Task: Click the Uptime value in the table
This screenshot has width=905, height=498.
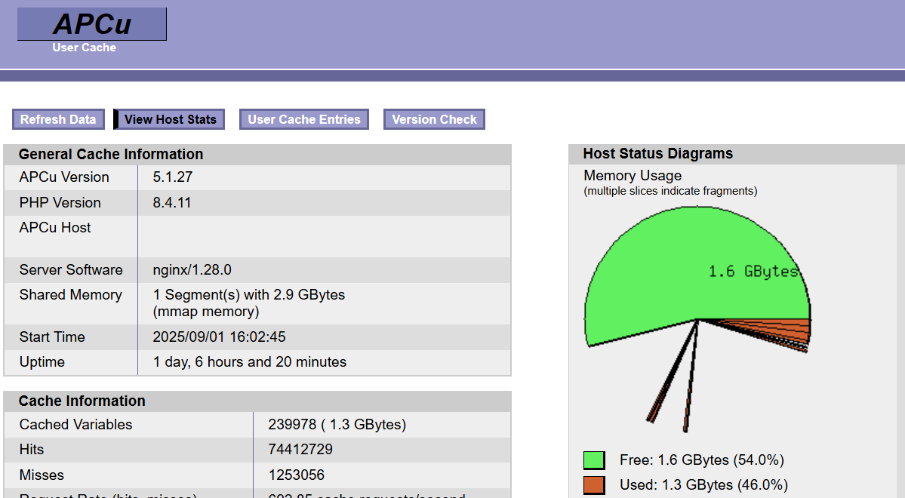Action: [249, 362]
